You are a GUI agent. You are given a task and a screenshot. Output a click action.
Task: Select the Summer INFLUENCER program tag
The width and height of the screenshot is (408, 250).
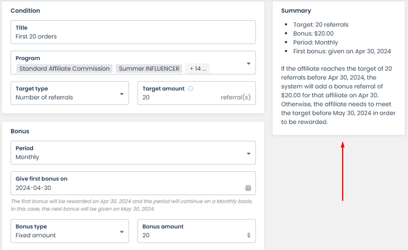[x=148, y=69]
